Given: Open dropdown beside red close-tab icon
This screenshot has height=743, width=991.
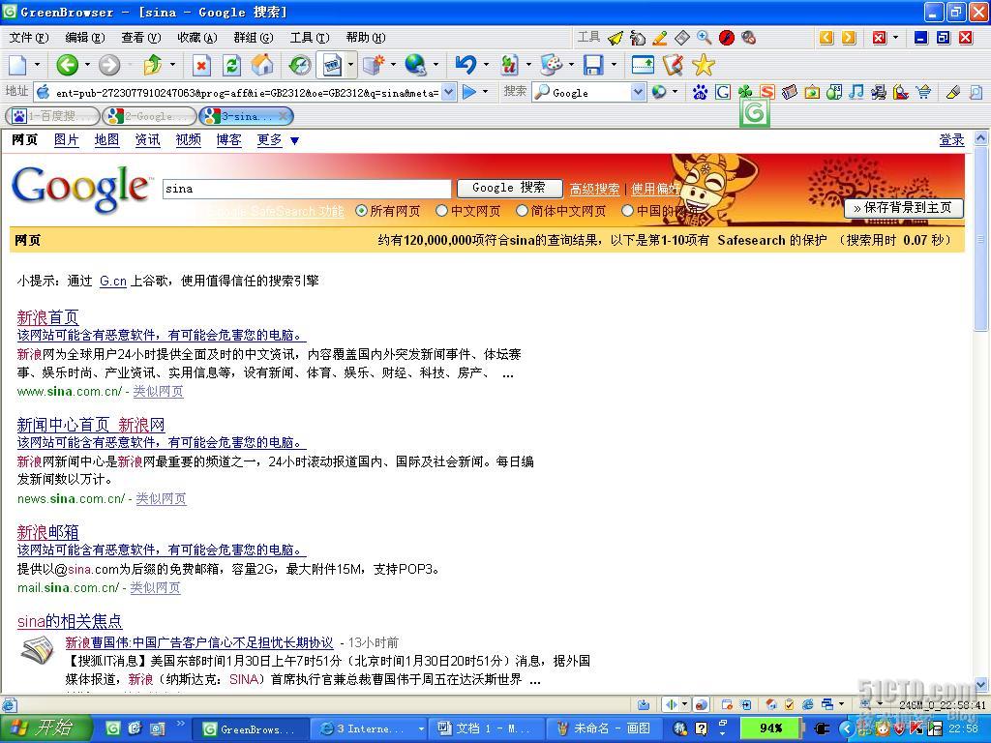Looking at the screenshot, I should tap(895, 38).
